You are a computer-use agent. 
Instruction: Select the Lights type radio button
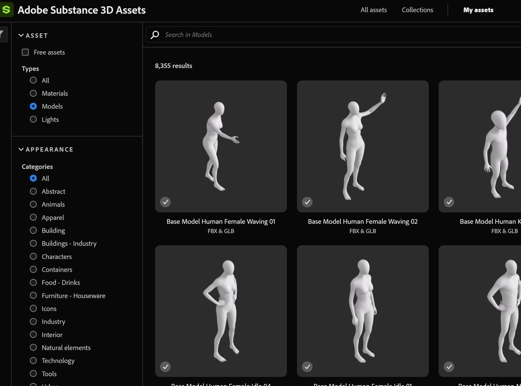[x=33, y=119]
